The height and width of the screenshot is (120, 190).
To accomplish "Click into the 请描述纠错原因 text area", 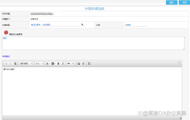I will click(x=93, y=43).
